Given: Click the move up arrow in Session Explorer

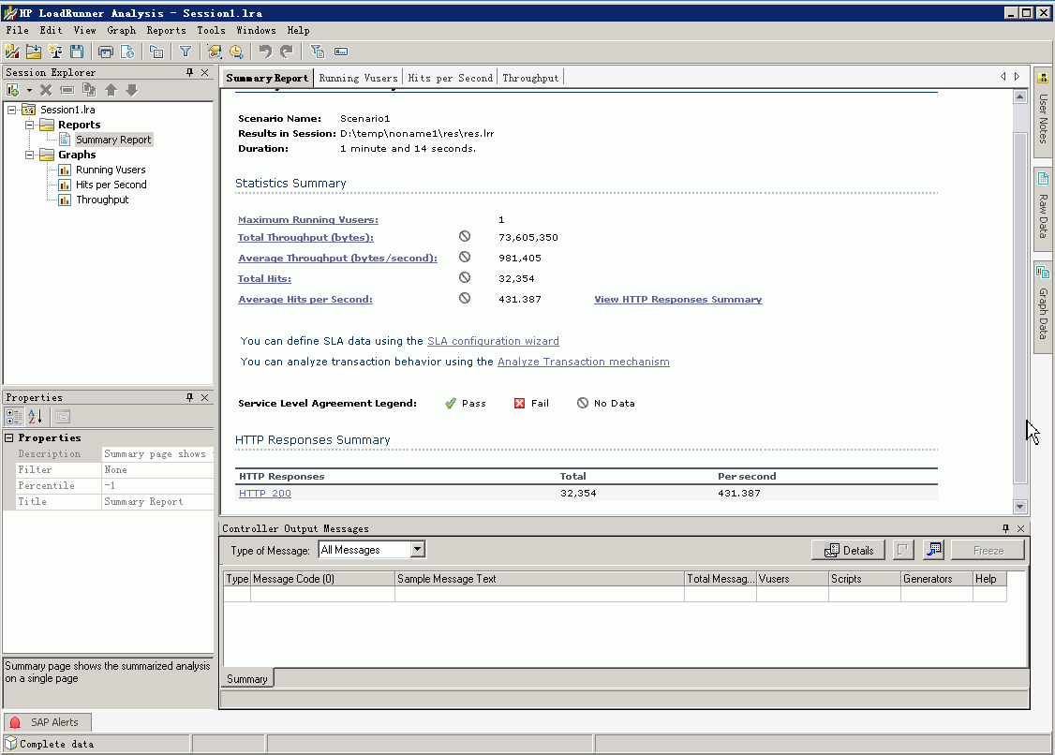Looking at the screenshot, I should coord(111,90).
